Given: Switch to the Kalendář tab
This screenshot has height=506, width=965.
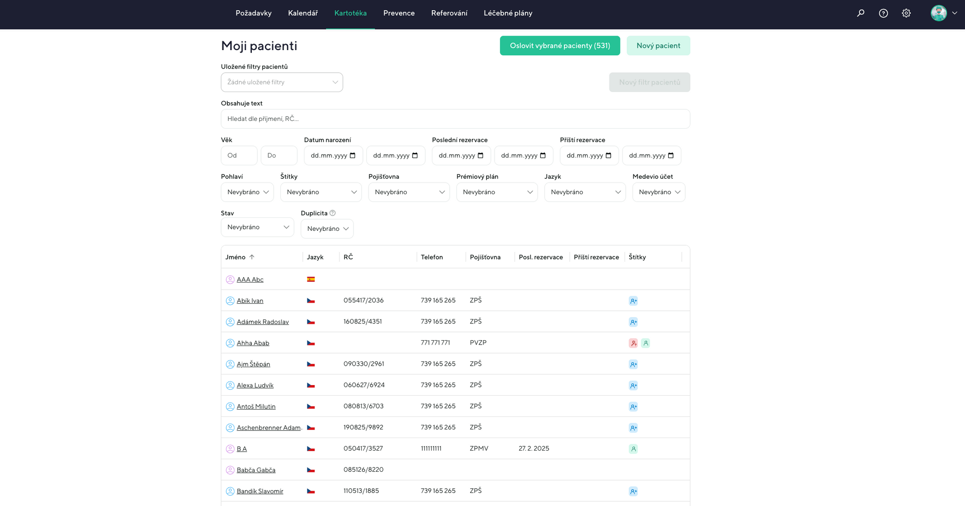Looking at the screenshot, I should (303, 13).
